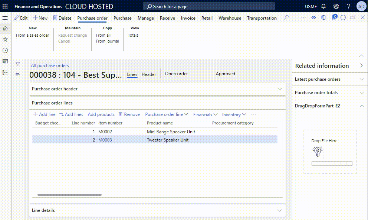Select the Transportation tab
Viewport: 368px width, 220px height.
tap(262, 18)
